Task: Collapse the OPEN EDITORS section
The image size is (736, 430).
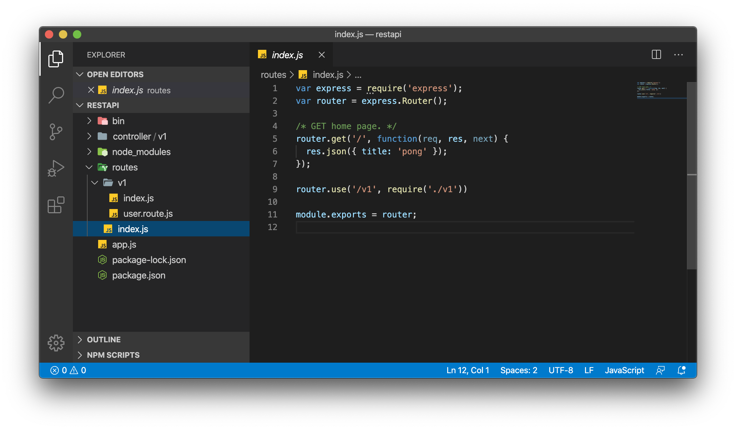Action: pyautogui.click(x=115, y=74)
